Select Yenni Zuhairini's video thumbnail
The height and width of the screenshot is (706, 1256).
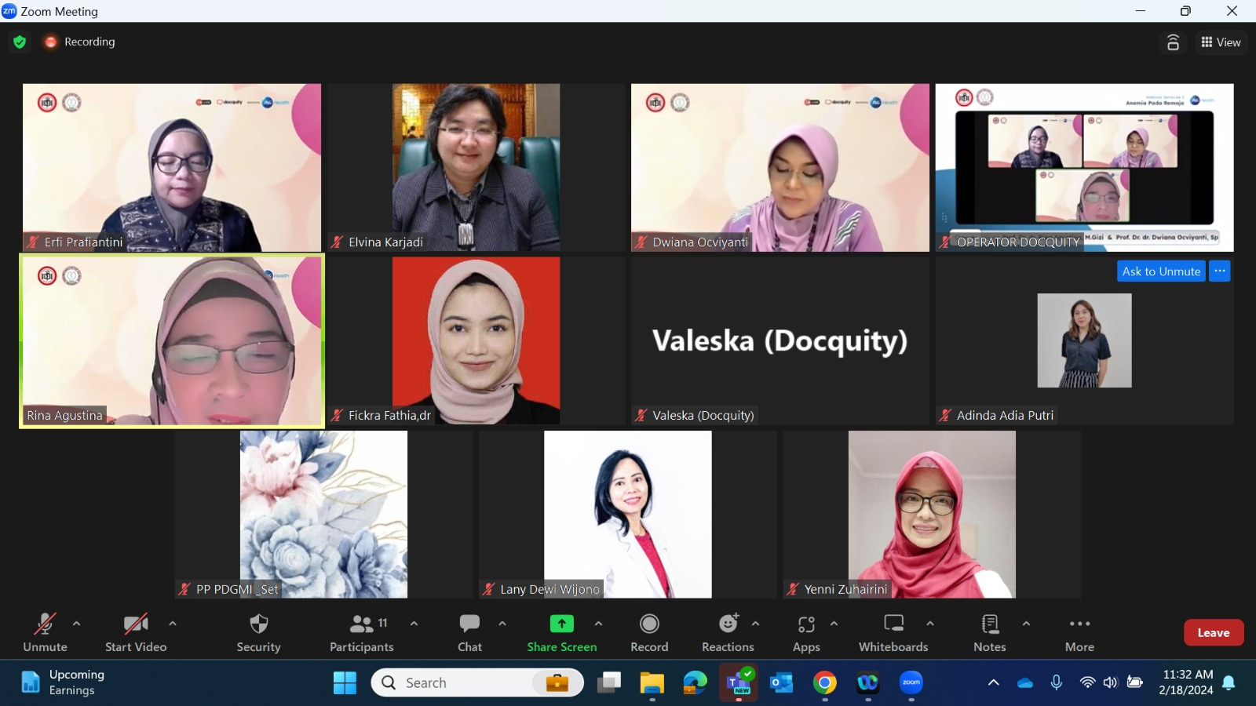[x=932, y=514]
